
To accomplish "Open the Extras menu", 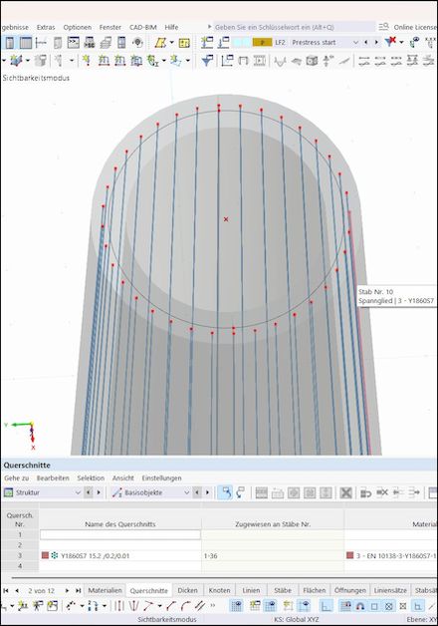I will 46,28.
